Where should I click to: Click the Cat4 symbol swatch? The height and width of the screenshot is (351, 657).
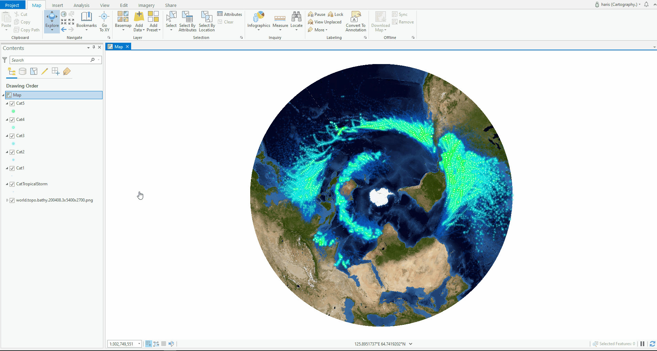pyautogui.click(x=13, y=127)
